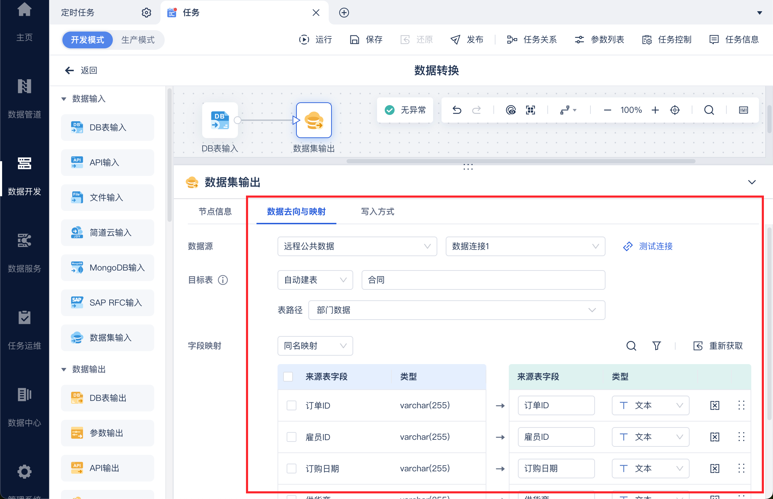
Task: Open the 节点信息 tab
Action: 215,212
